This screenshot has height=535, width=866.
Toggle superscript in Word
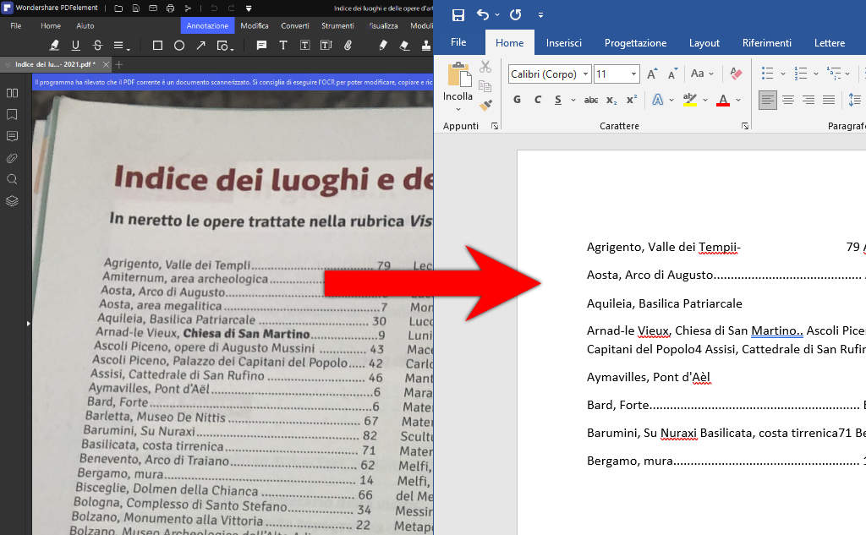[x=632, y=100]
